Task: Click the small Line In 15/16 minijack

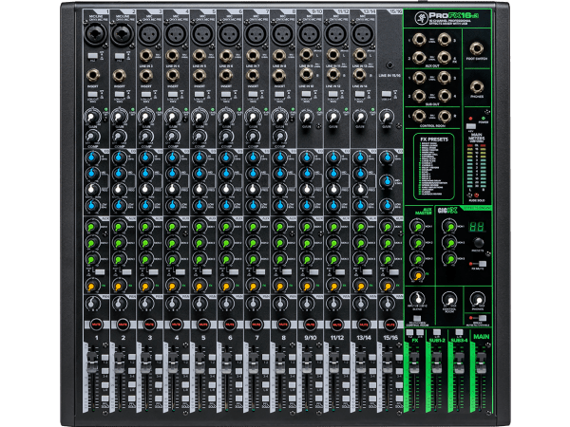Action: [389, 65]
